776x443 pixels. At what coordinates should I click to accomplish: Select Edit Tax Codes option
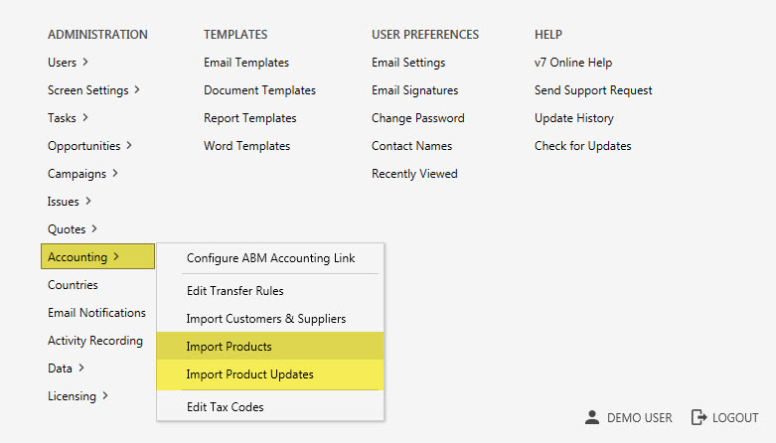click(225, 406)
